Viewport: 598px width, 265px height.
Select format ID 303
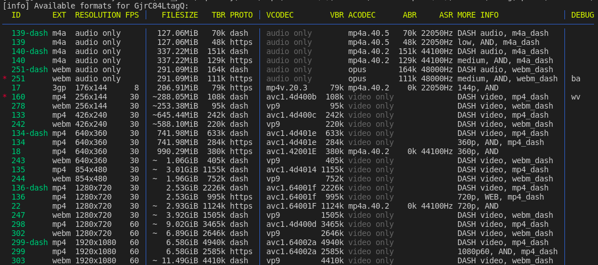click(18, 261)
